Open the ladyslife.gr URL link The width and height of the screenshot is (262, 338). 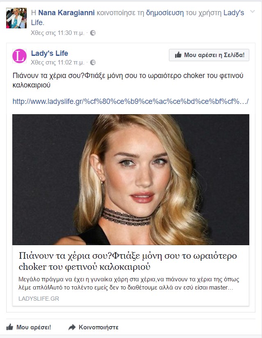point(130,101)
